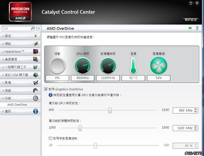Adjust the GPU clock slider handle
The width and height of the screenshot is (204, 156).
(110, 110)
